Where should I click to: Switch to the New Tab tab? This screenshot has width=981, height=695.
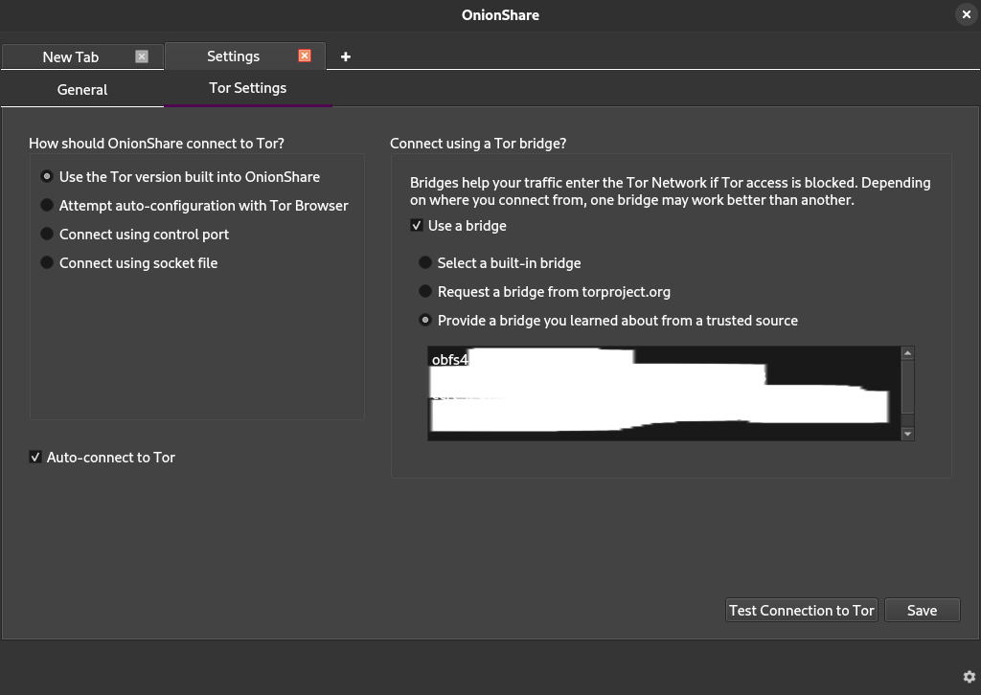click(x=70, y=57)
